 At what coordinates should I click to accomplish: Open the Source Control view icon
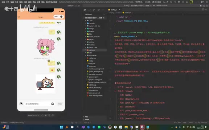[94, 10]
